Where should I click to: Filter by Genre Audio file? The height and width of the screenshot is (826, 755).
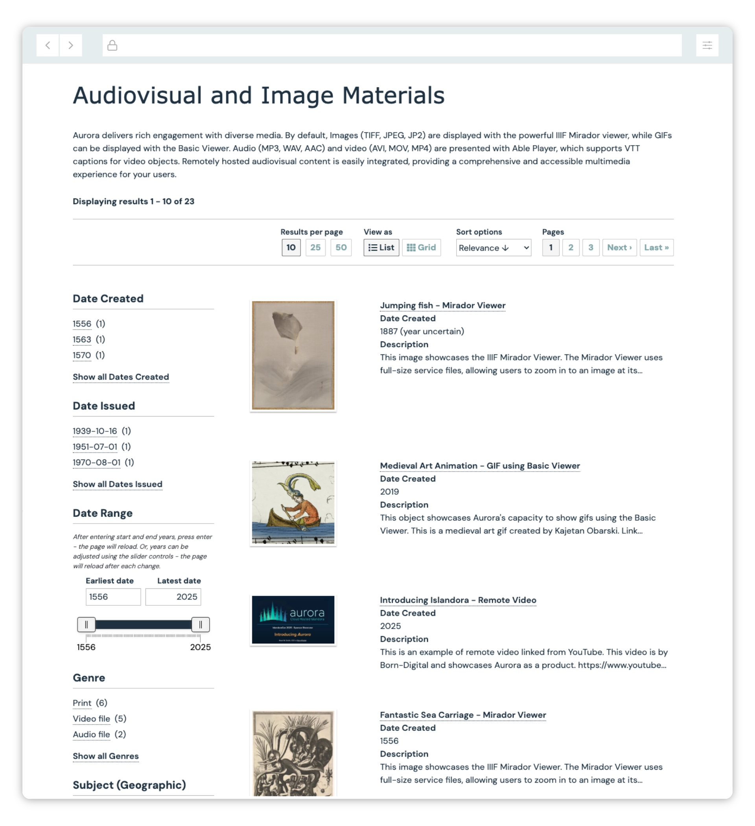(92, 735)
